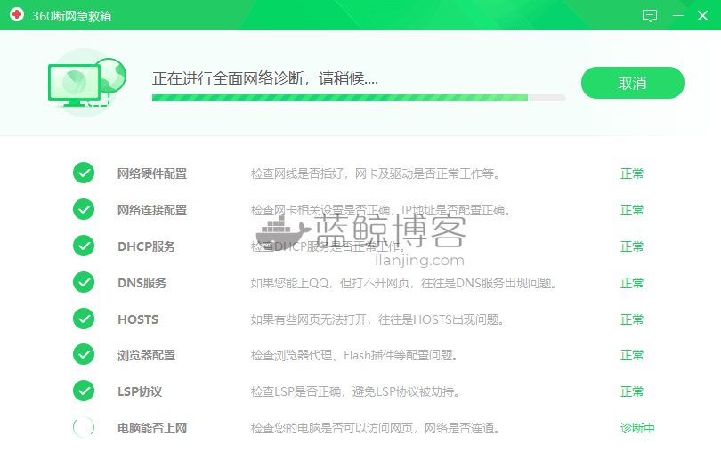Image resolution: width=721 pixels, height=476 pixels.
Task: Click 正常 status of 浏览器配置
Action: tap(632, 355)
